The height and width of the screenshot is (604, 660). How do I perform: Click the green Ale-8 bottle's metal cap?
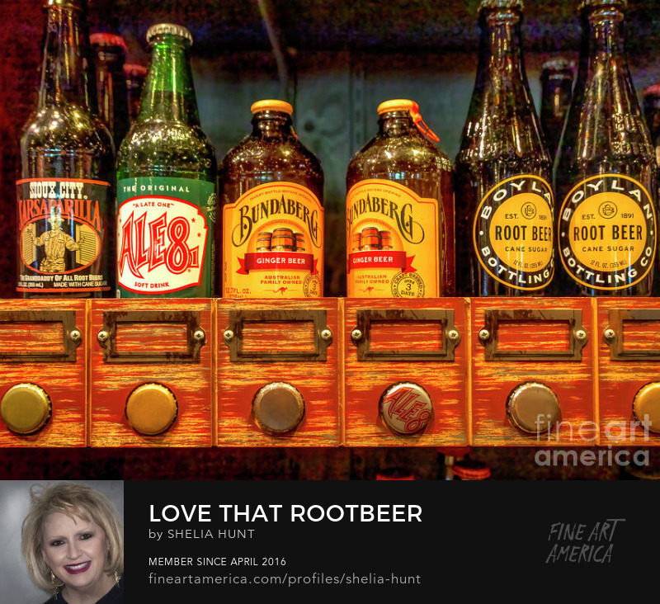[168, 33]
